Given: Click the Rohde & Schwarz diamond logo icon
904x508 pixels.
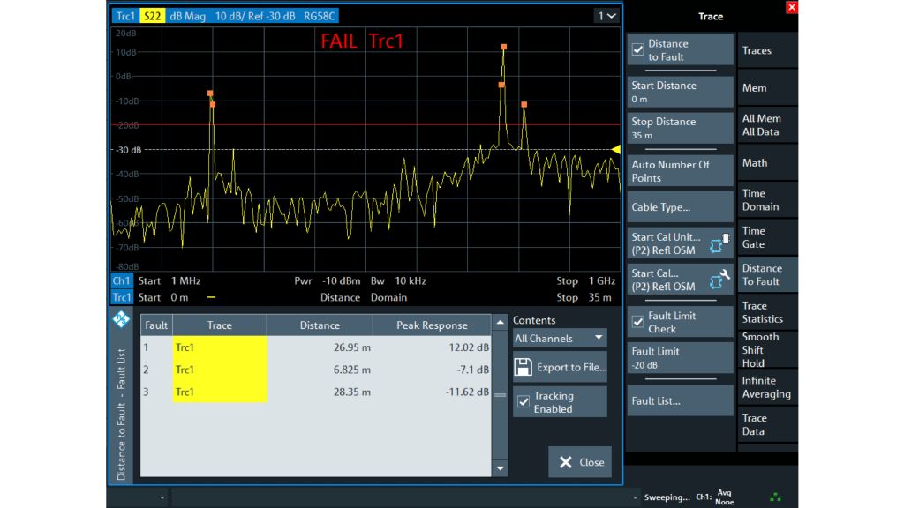Looking at the screenshot, I should (x=122, y=320).
